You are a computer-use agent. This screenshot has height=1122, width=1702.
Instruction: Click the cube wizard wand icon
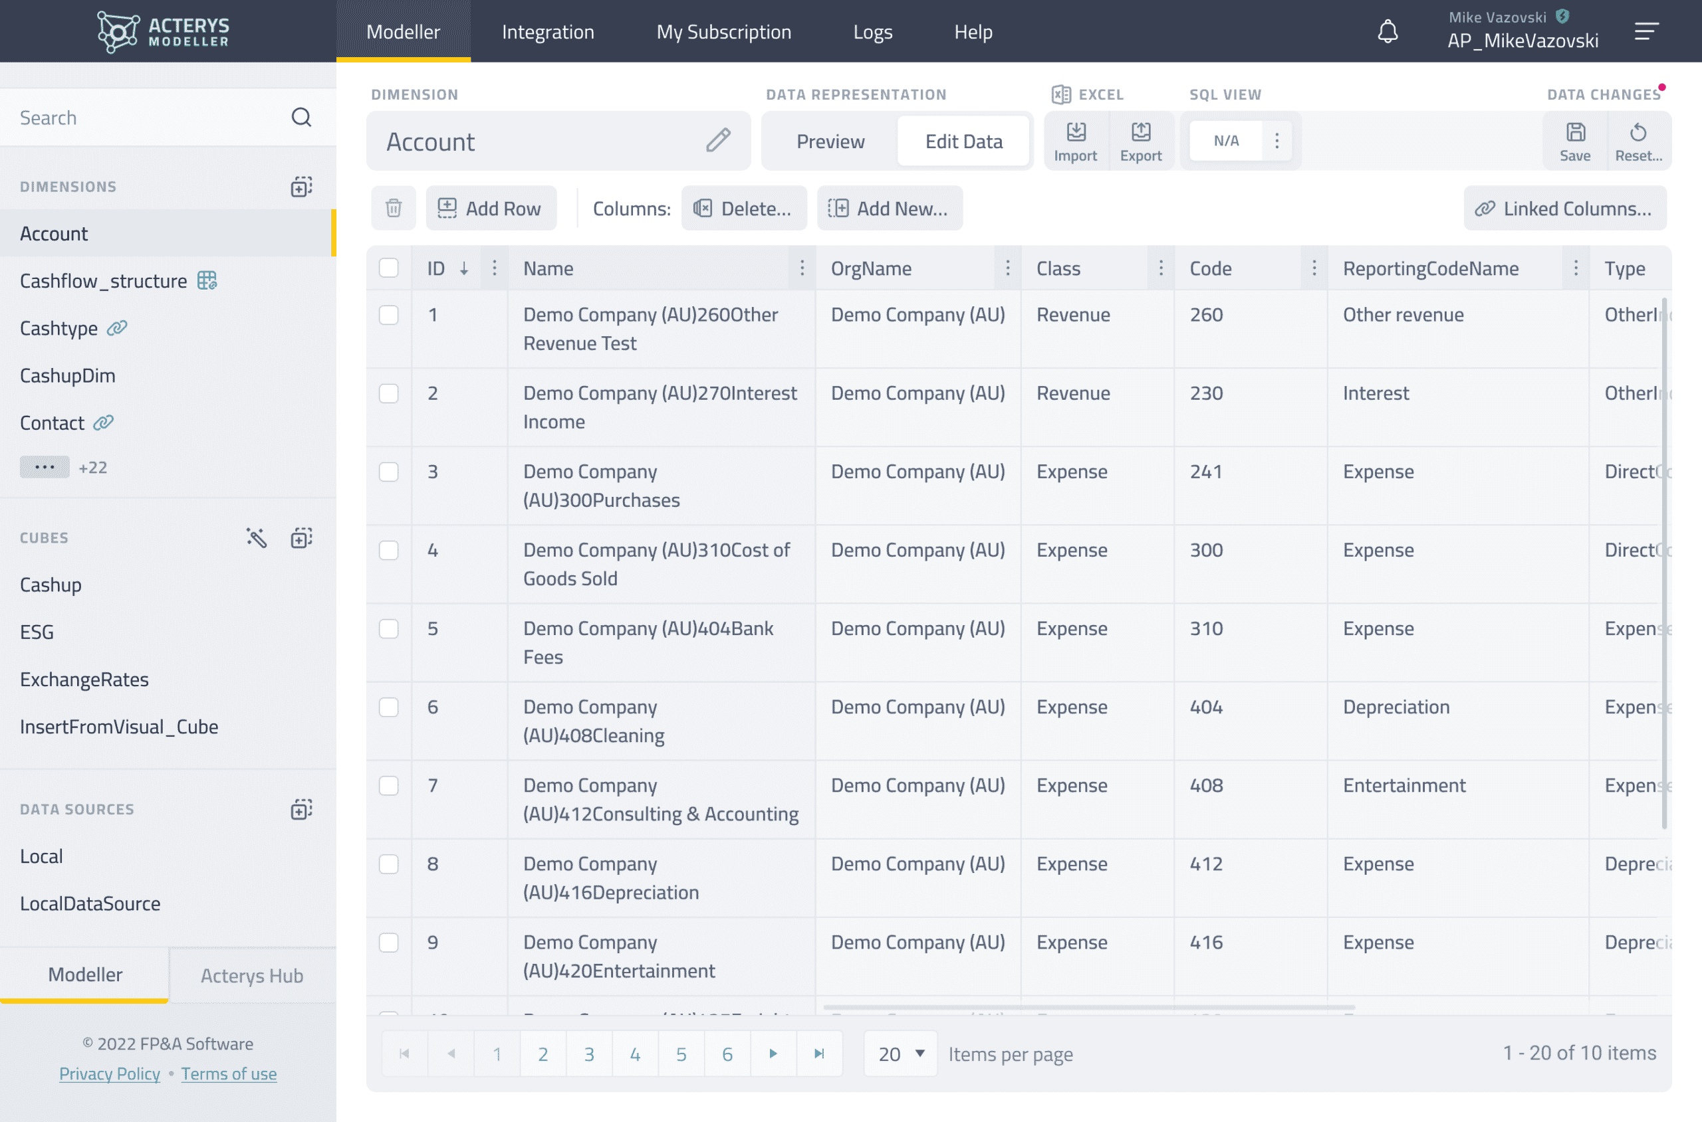257,537
